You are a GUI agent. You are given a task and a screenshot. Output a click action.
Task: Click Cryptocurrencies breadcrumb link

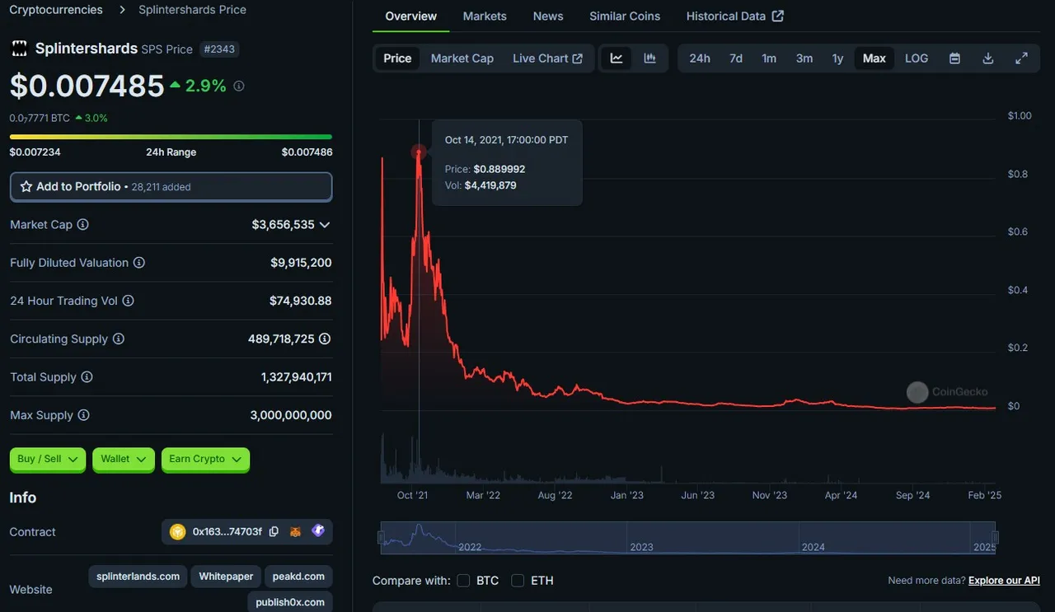[x=56, y=10]
